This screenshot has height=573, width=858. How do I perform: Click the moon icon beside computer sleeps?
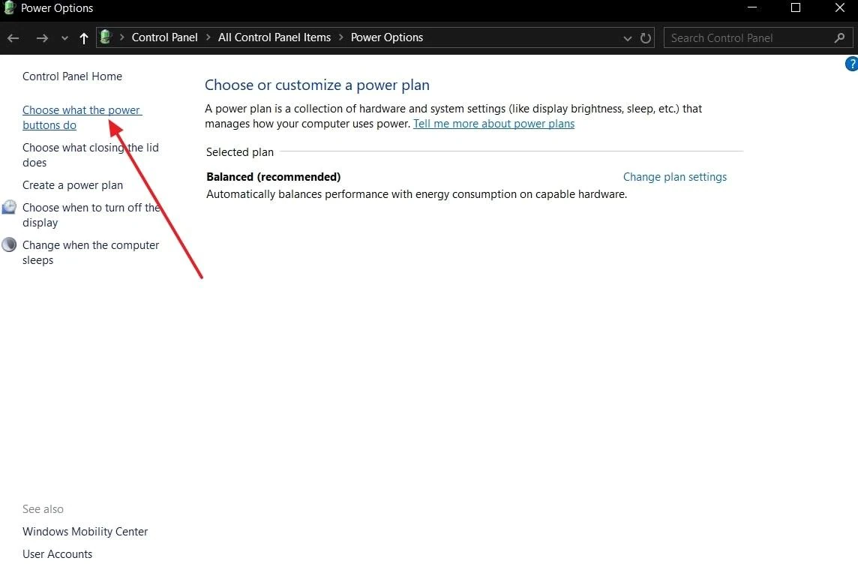(x=9, y=244)
